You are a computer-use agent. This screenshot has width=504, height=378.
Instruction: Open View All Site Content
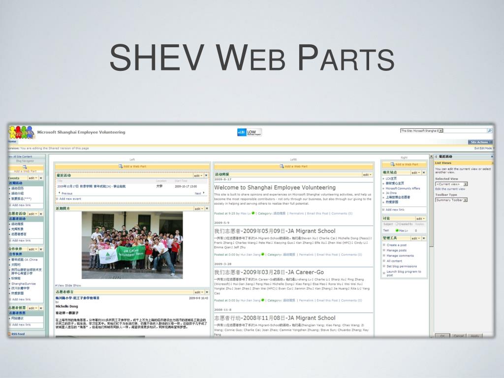coord(20,157)
